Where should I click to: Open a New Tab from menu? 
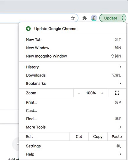click(x=73, y=40)
